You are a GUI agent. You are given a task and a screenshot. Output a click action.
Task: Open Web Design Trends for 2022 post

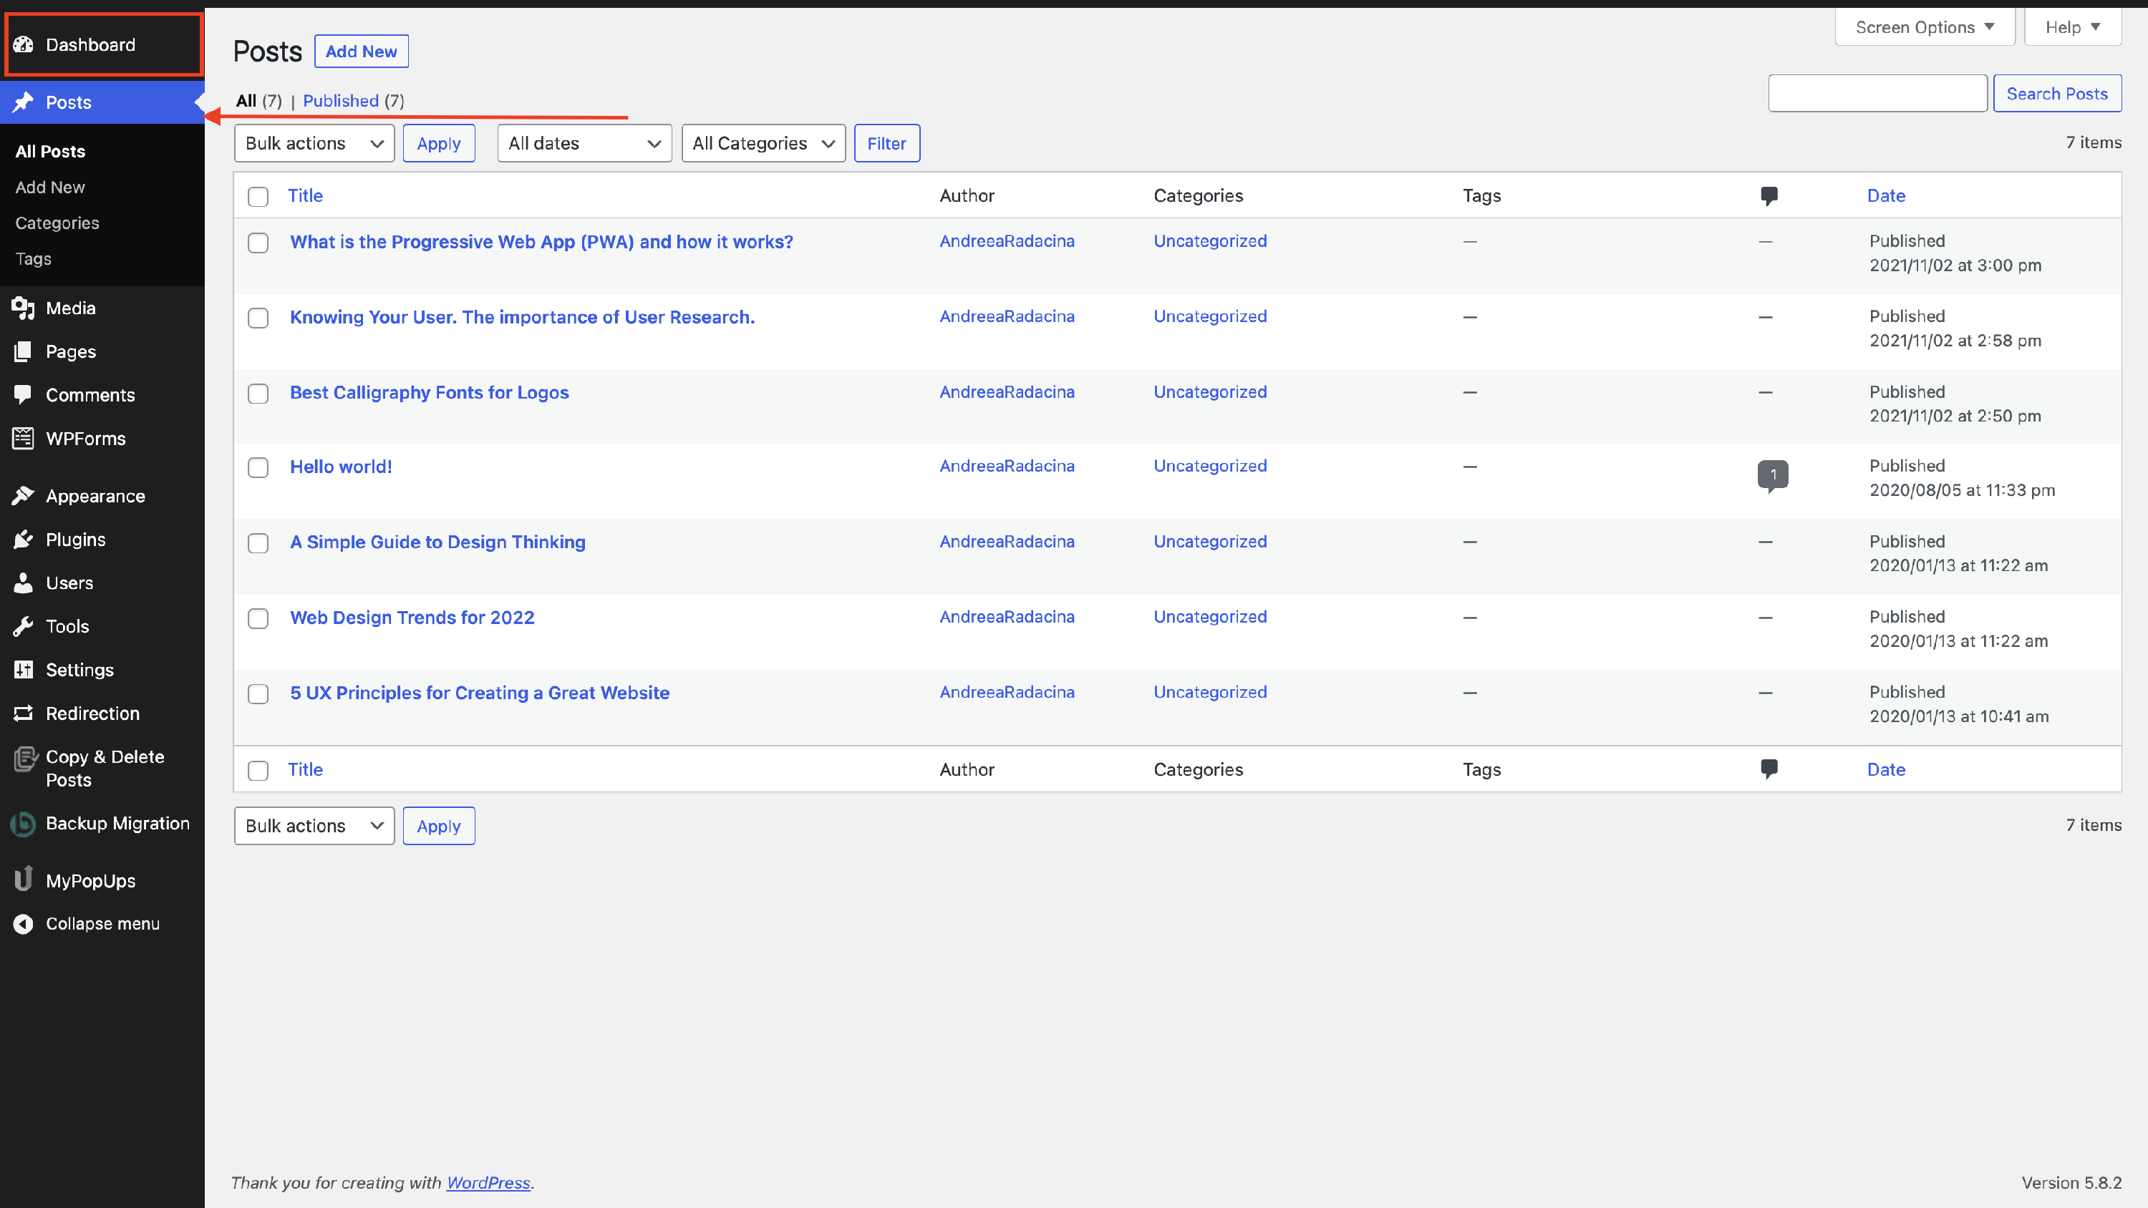tap(412, 618)
